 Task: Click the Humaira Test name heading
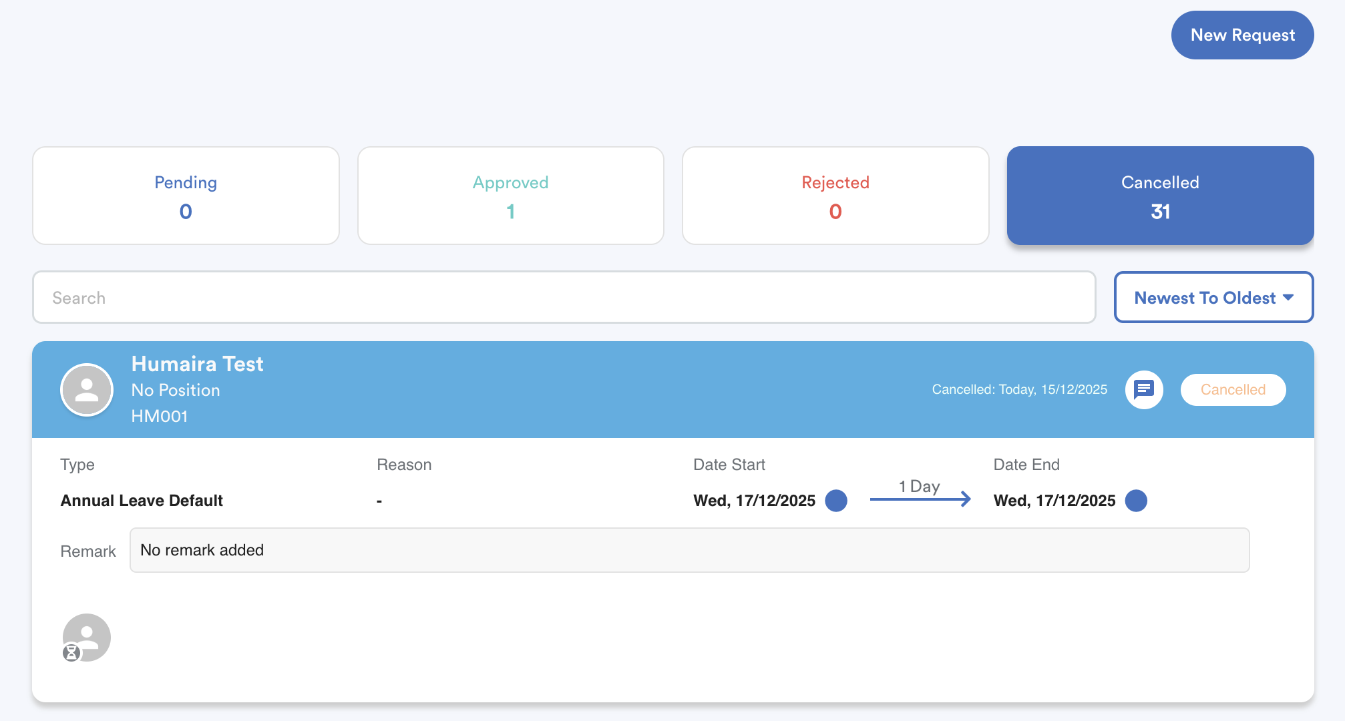click(197, 364)
